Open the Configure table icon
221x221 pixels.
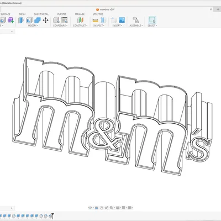(64, 20)
